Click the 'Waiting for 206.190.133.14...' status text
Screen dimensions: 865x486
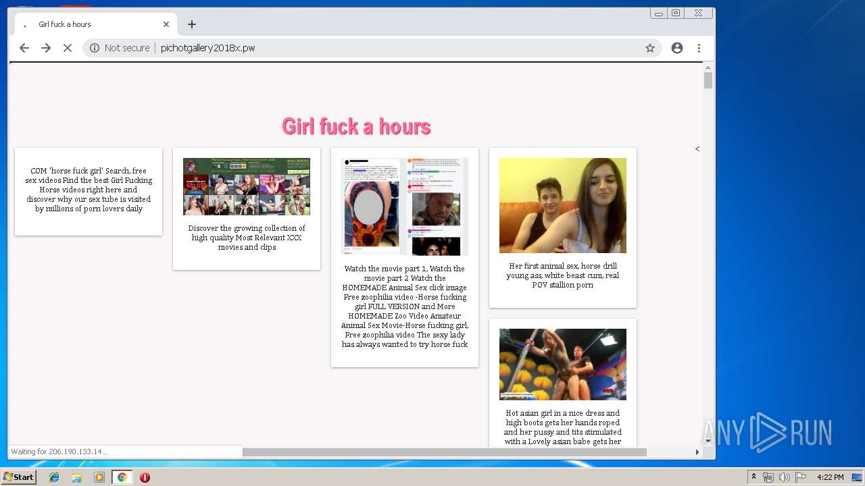59,452
